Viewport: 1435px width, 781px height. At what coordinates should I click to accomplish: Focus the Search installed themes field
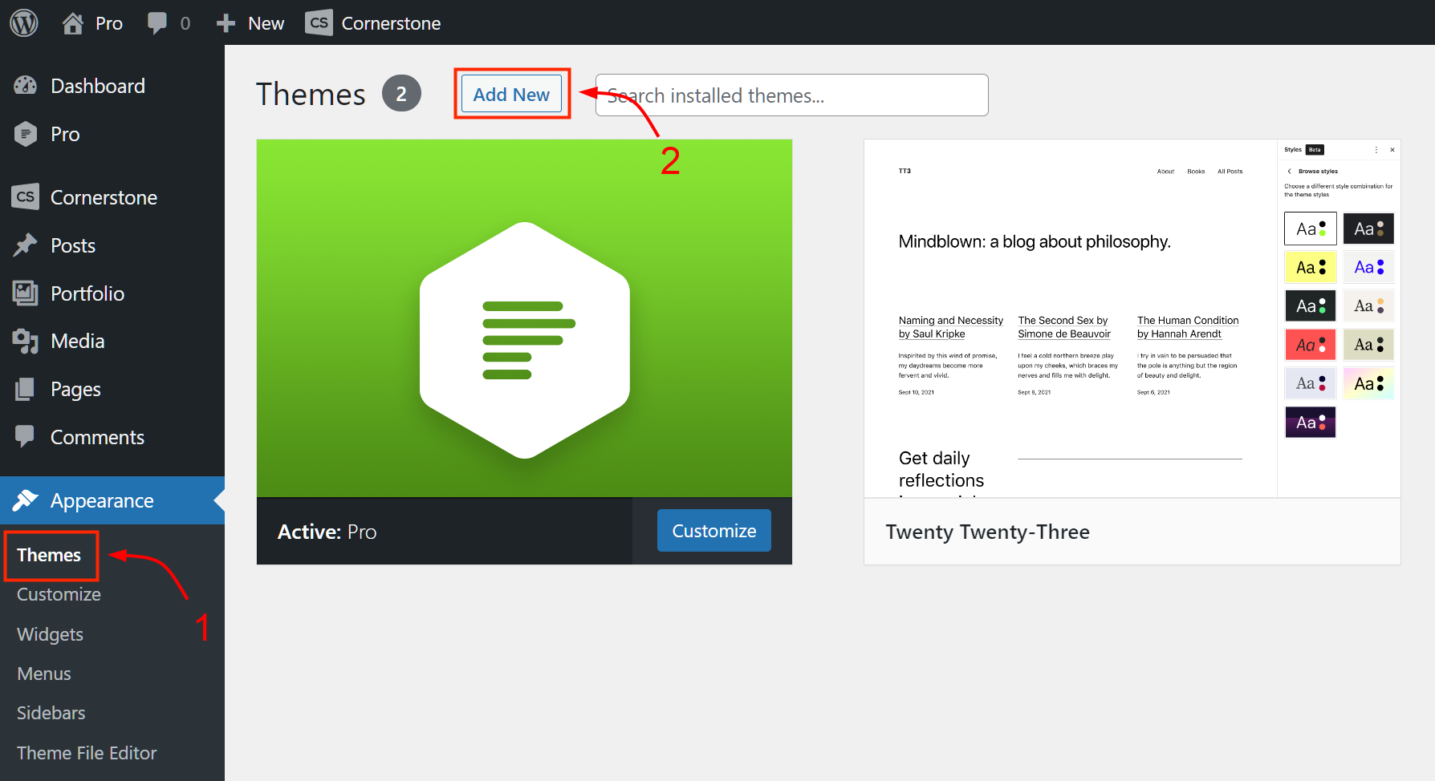click(x=791, y=95)
